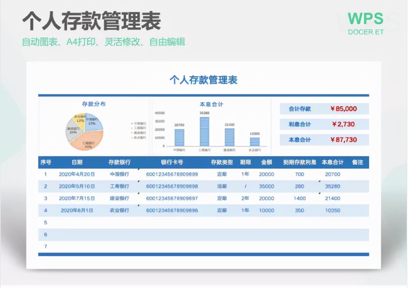Select the gray 建设银行 pie slice
Screen dimensions: 408x288
[x=74, y=131]
